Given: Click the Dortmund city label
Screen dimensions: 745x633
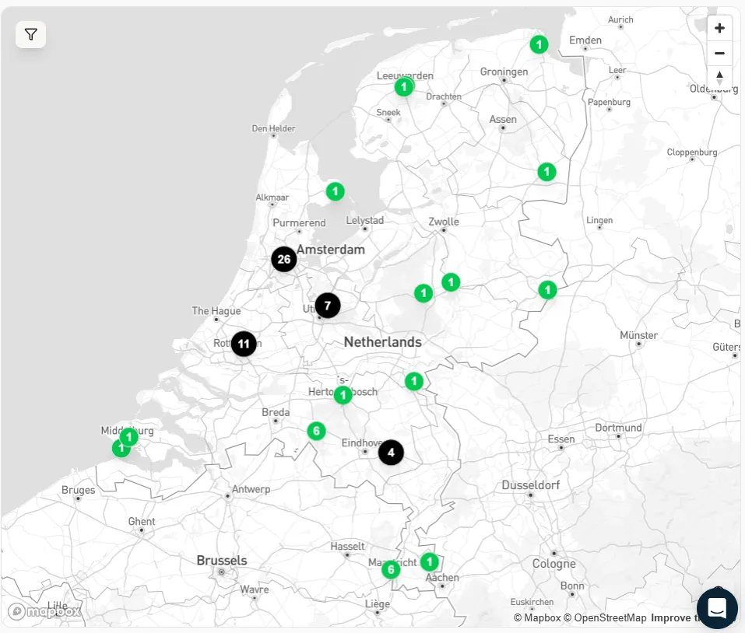Looking at the screenshot, I should [618, 428].
